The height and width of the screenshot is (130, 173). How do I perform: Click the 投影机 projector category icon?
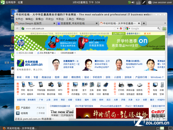(139, 85)
